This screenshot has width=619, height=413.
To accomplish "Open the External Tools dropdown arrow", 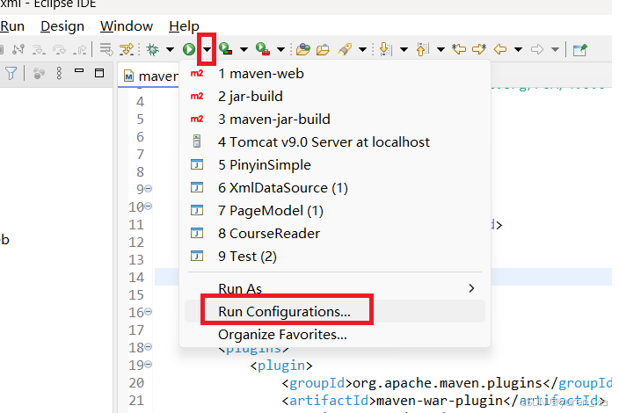I will coord(280,50).
